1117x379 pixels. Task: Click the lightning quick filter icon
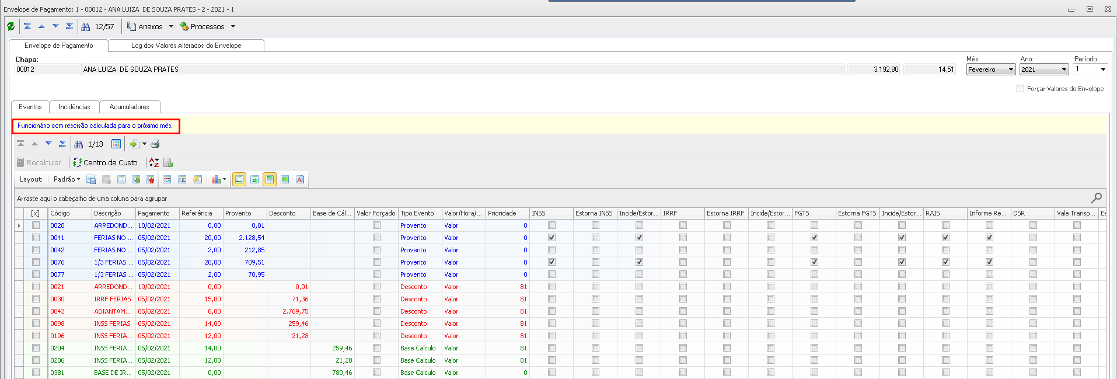(x=197, y=179)
